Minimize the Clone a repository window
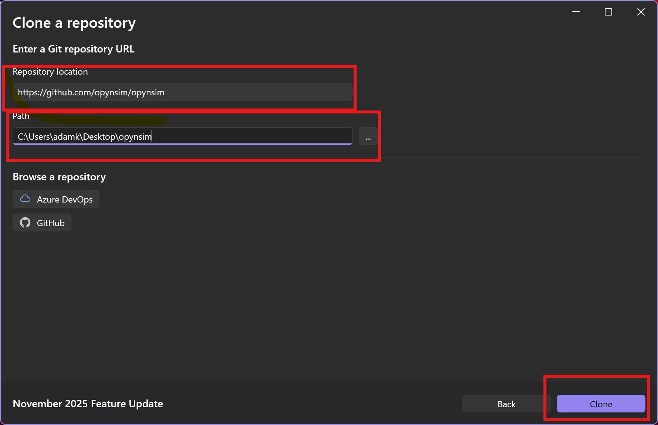The height and width of the screenshot is (425, 658). 576,12
